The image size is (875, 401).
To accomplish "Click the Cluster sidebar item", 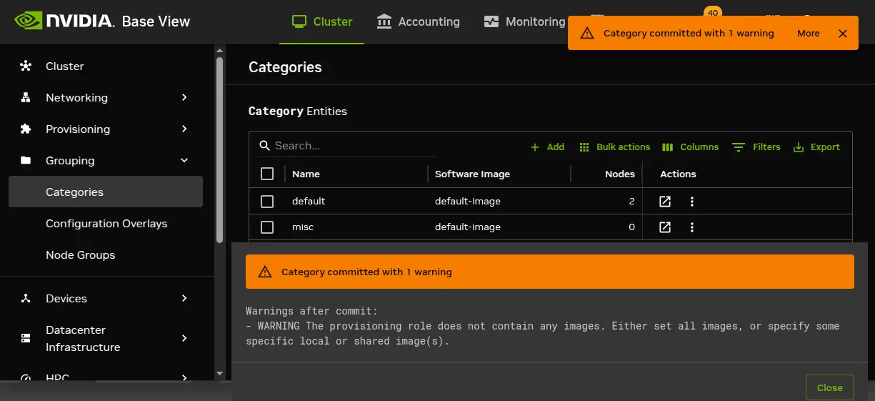I will coord(106,66).
